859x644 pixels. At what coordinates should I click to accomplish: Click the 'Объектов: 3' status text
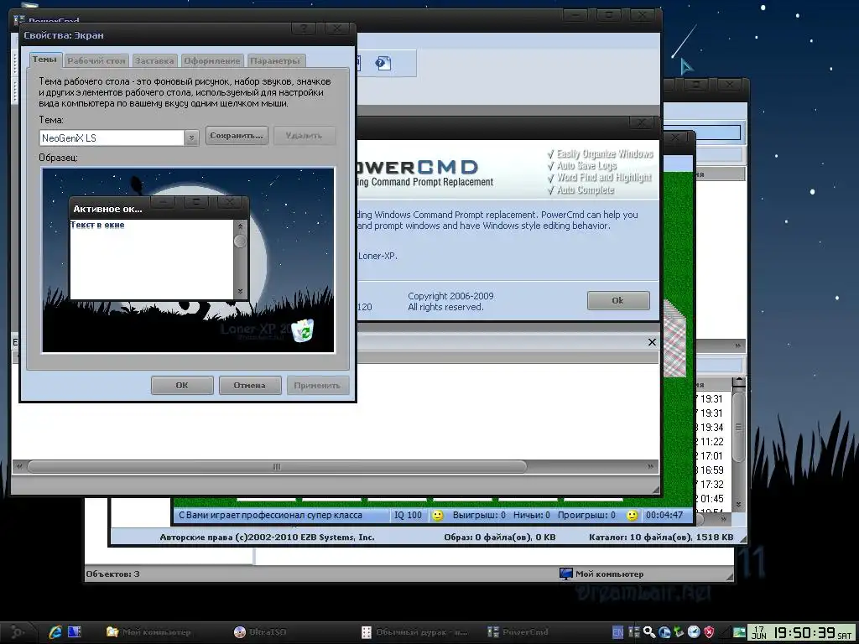(x=113, y=574)
